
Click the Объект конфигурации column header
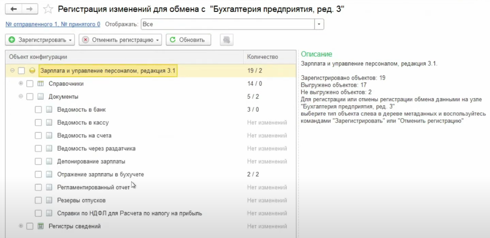click(x=125, y=57)
